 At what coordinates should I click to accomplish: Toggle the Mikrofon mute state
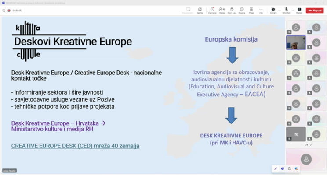tap(286, 10)
